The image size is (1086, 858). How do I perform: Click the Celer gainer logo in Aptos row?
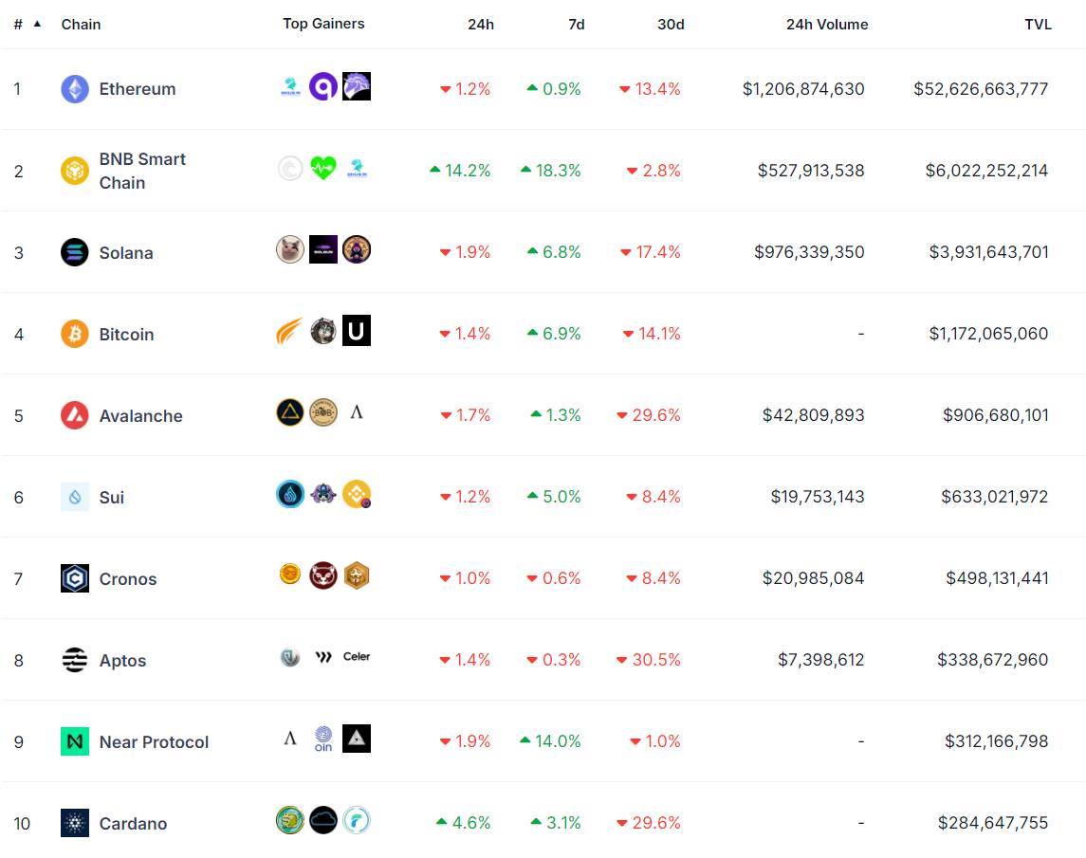coord(357,656)
